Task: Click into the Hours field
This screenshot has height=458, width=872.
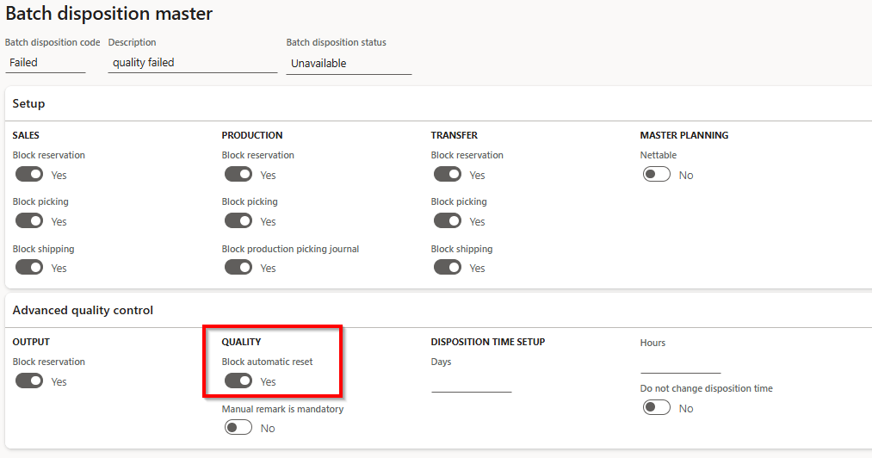Action: tap(680, 363)
